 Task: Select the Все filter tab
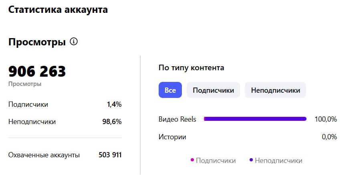tap(170, 90)
